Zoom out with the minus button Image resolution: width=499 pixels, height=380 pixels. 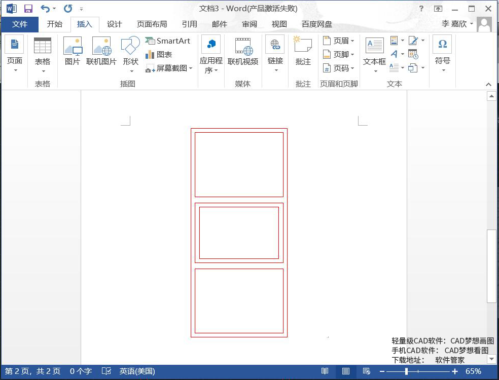pyautogui.click(x=382, y=371)
